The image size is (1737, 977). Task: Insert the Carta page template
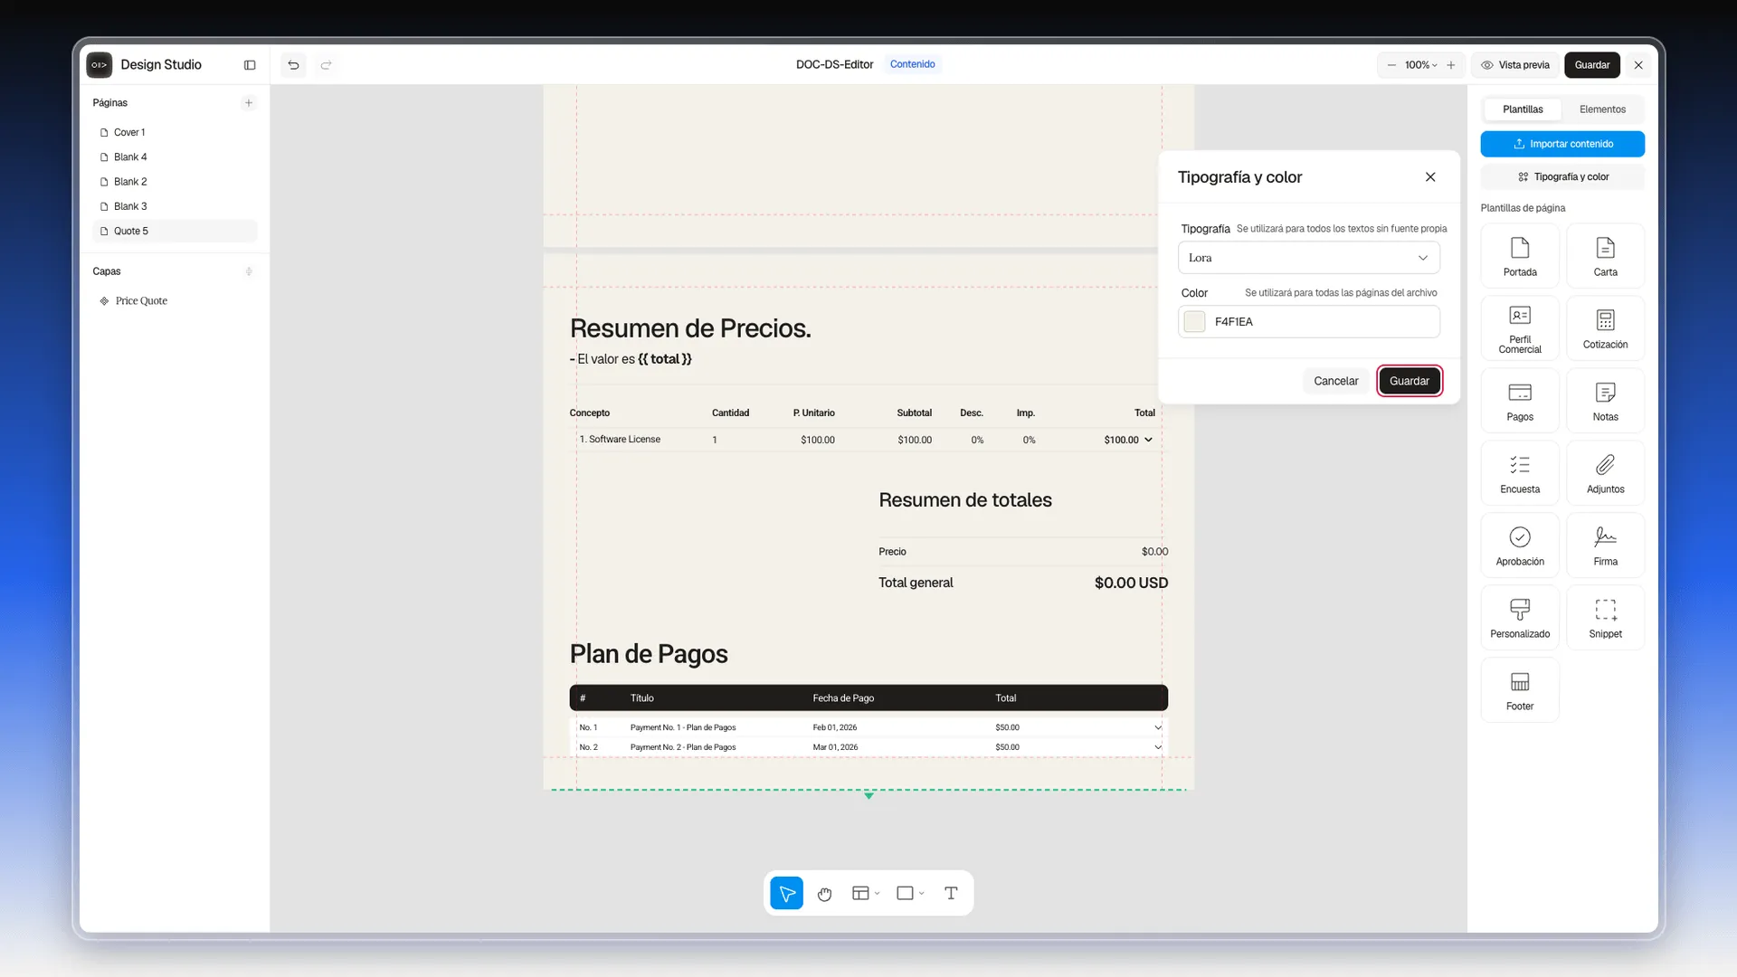pyautogui.click(x=1605, y=256)
